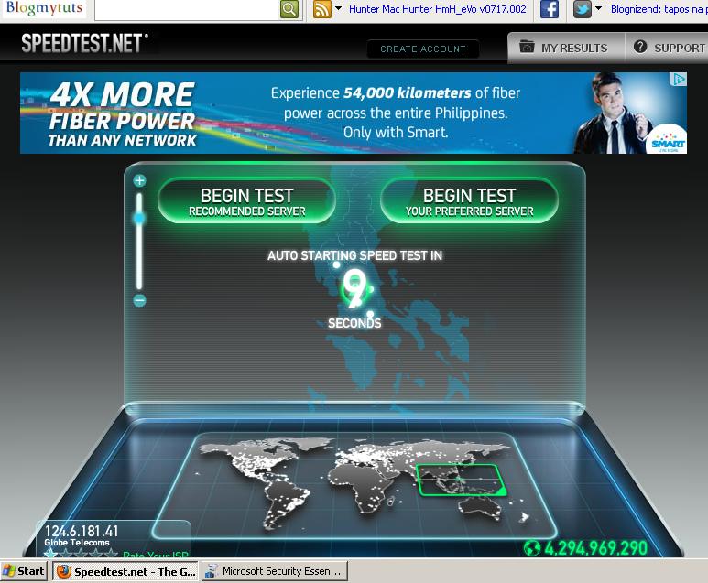The height and width of the screenshot is (583, 708).
Task: Click the Rate Your ISP link
Action: point(156,555)
